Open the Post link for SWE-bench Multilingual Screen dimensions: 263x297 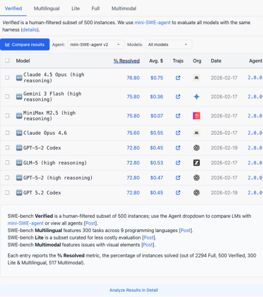[x=185, y=230]
